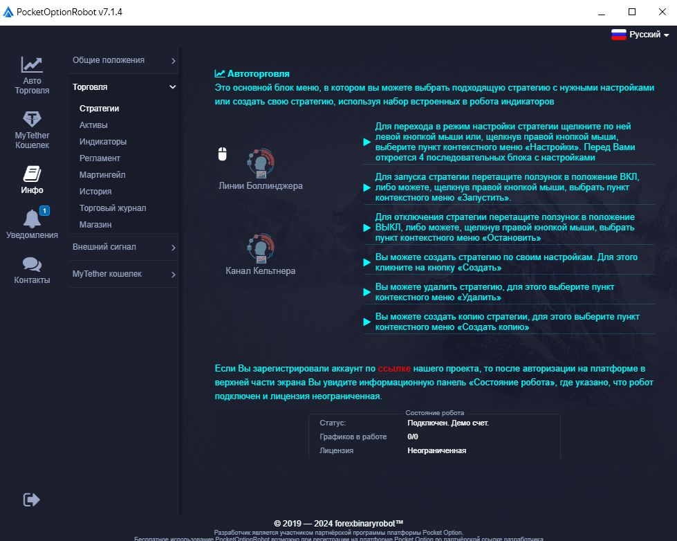The image size is (677, 541).
Task: Click status value Подключен. Демо счет.
Action: pyautogui.click(x=448, y=423)
